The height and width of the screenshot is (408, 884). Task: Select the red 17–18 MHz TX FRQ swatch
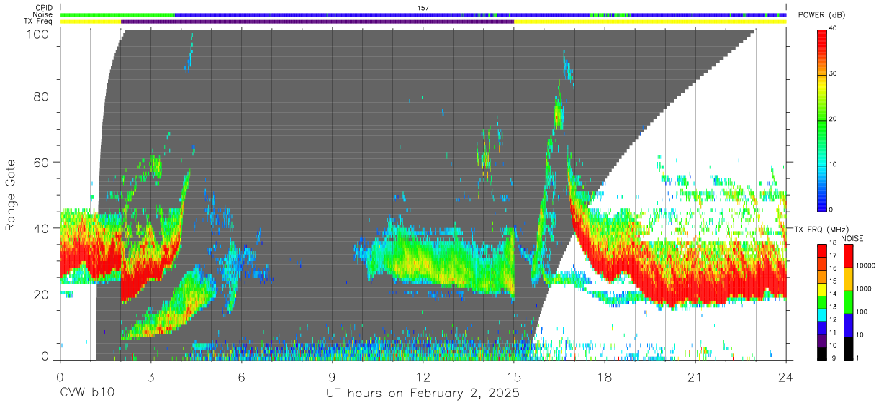pos(822,251)
